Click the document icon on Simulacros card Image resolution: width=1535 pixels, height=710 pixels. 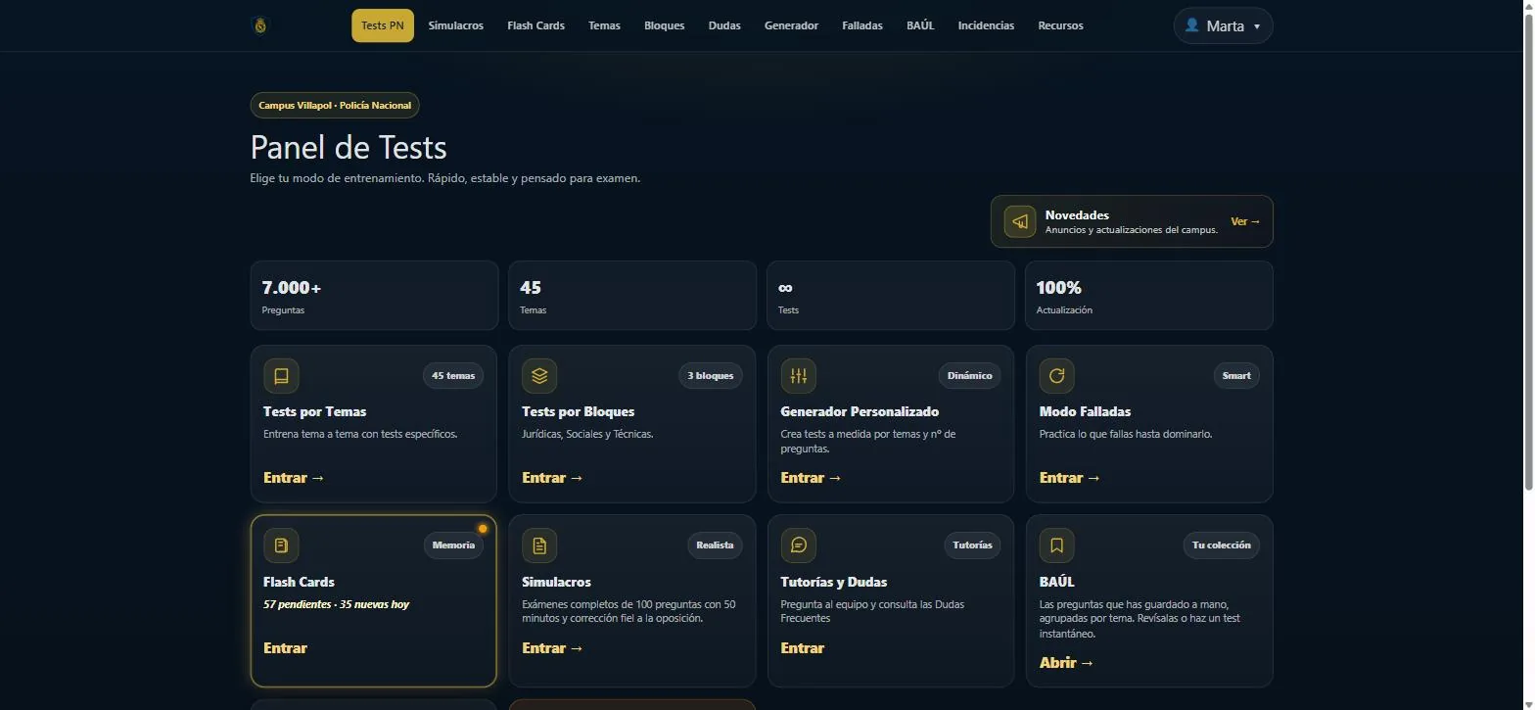[539, 545]
